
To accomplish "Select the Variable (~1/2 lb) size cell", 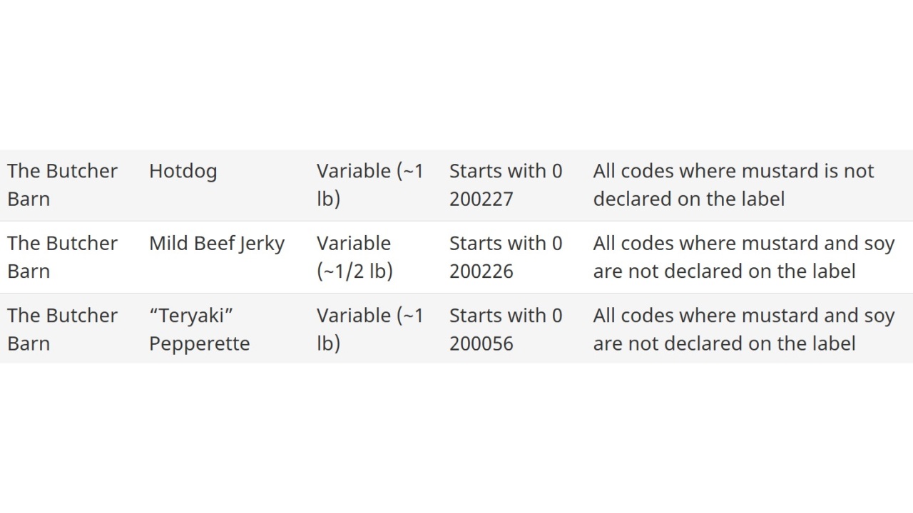I will click(x=355, y=257).
